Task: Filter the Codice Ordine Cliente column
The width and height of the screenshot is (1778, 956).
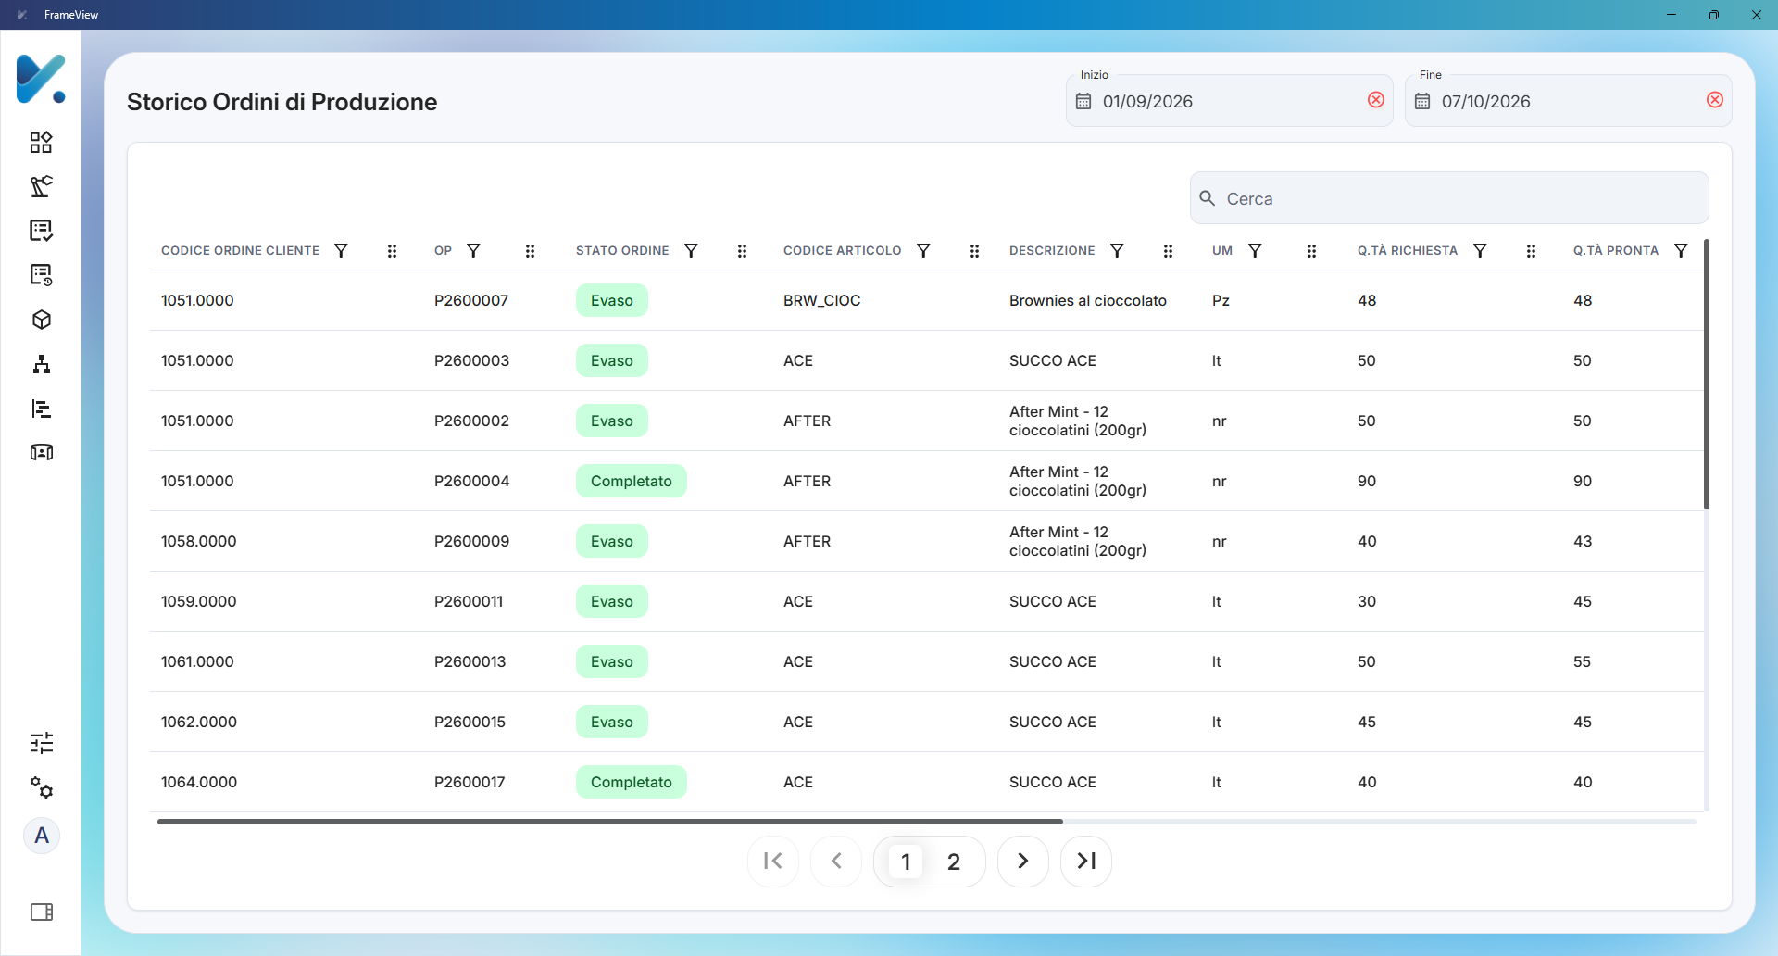Action: (x=341, y=251)
